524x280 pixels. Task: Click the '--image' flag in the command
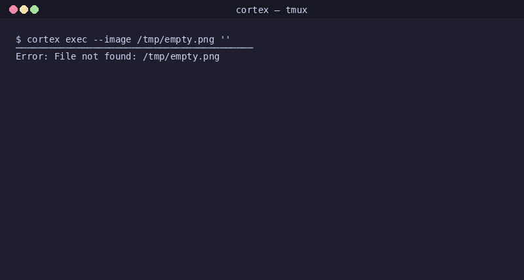coord(112,39)
